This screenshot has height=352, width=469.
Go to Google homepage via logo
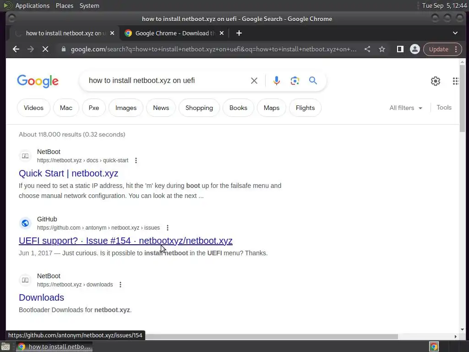tap(38, 81)
